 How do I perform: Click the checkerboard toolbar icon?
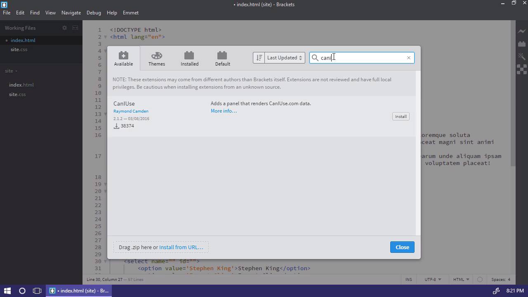pyautogui.click(x=522, y=70)
